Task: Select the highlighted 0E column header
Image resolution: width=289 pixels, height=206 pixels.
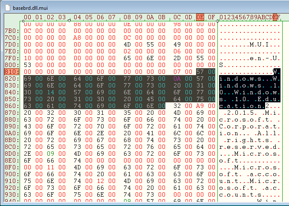Action: point(200,17)
